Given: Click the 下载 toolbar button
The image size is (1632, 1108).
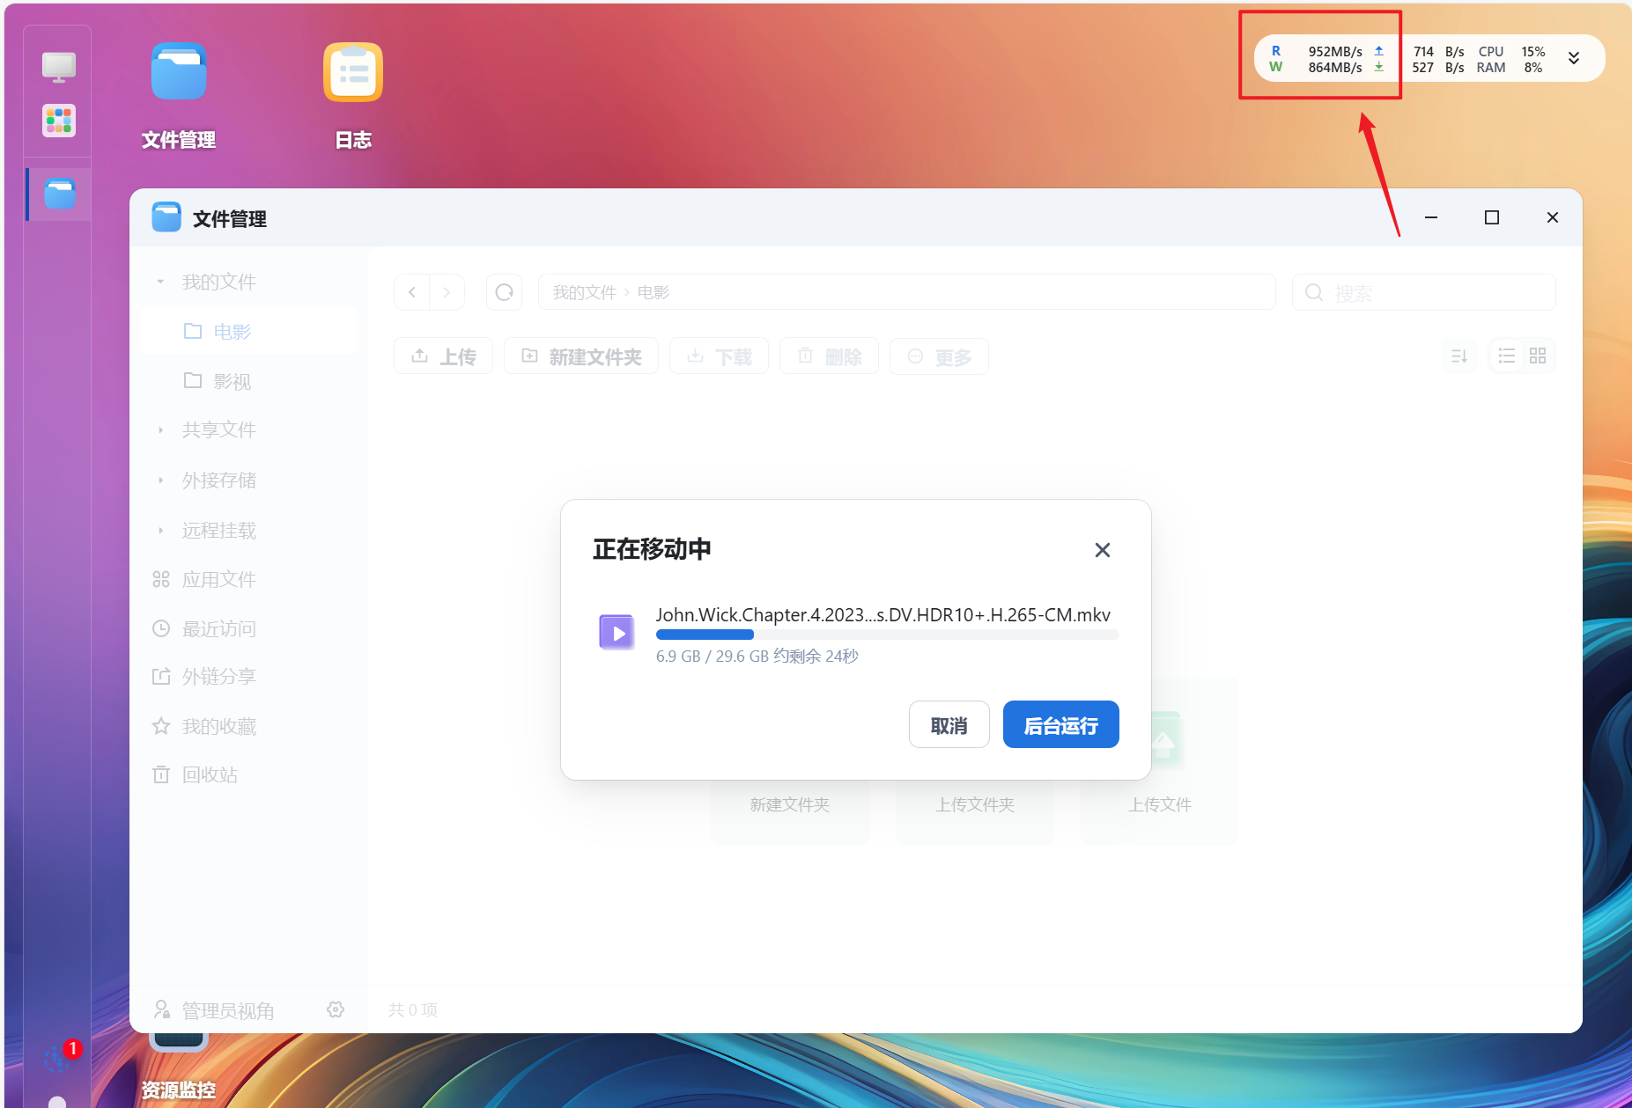Looking at the screenshot, I should [720, 356].
